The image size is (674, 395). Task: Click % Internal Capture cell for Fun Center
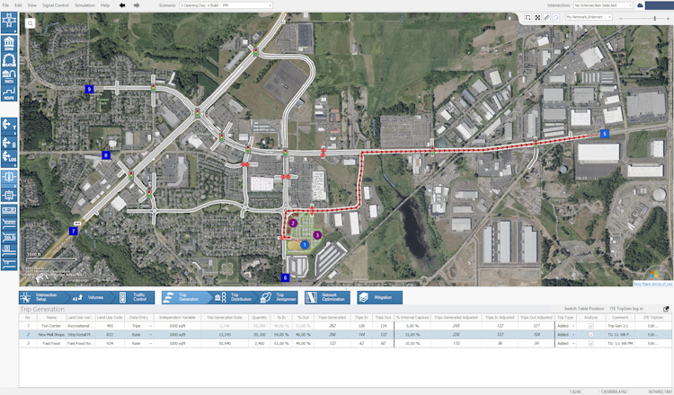coord(412,326)
